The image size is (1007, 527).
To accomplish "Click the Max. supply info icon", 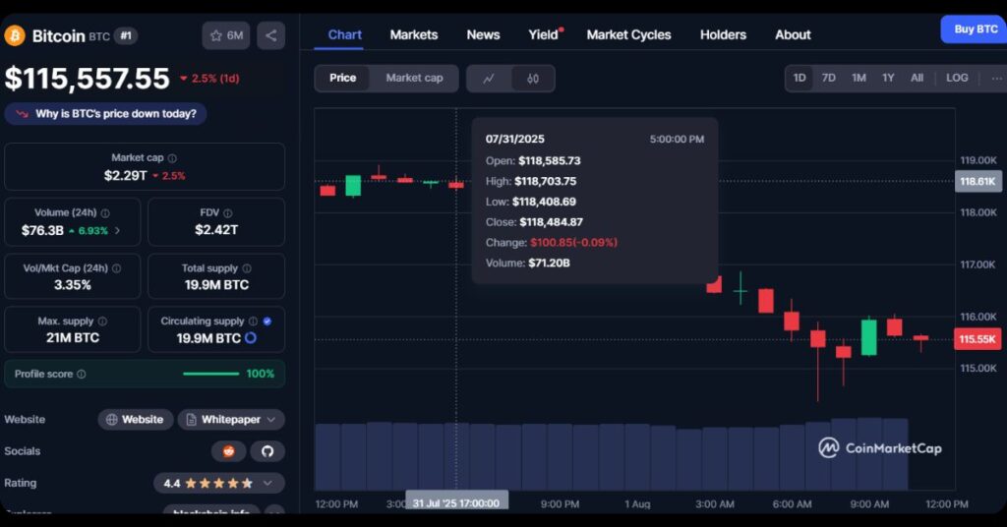I will [x=102, y=321].
